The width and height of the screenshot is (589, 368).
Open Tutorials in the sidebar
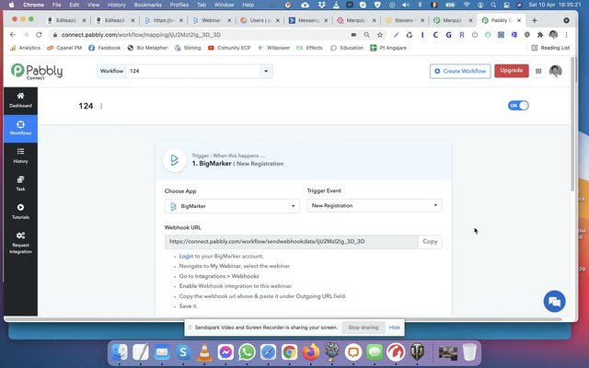tap(20, 212)
